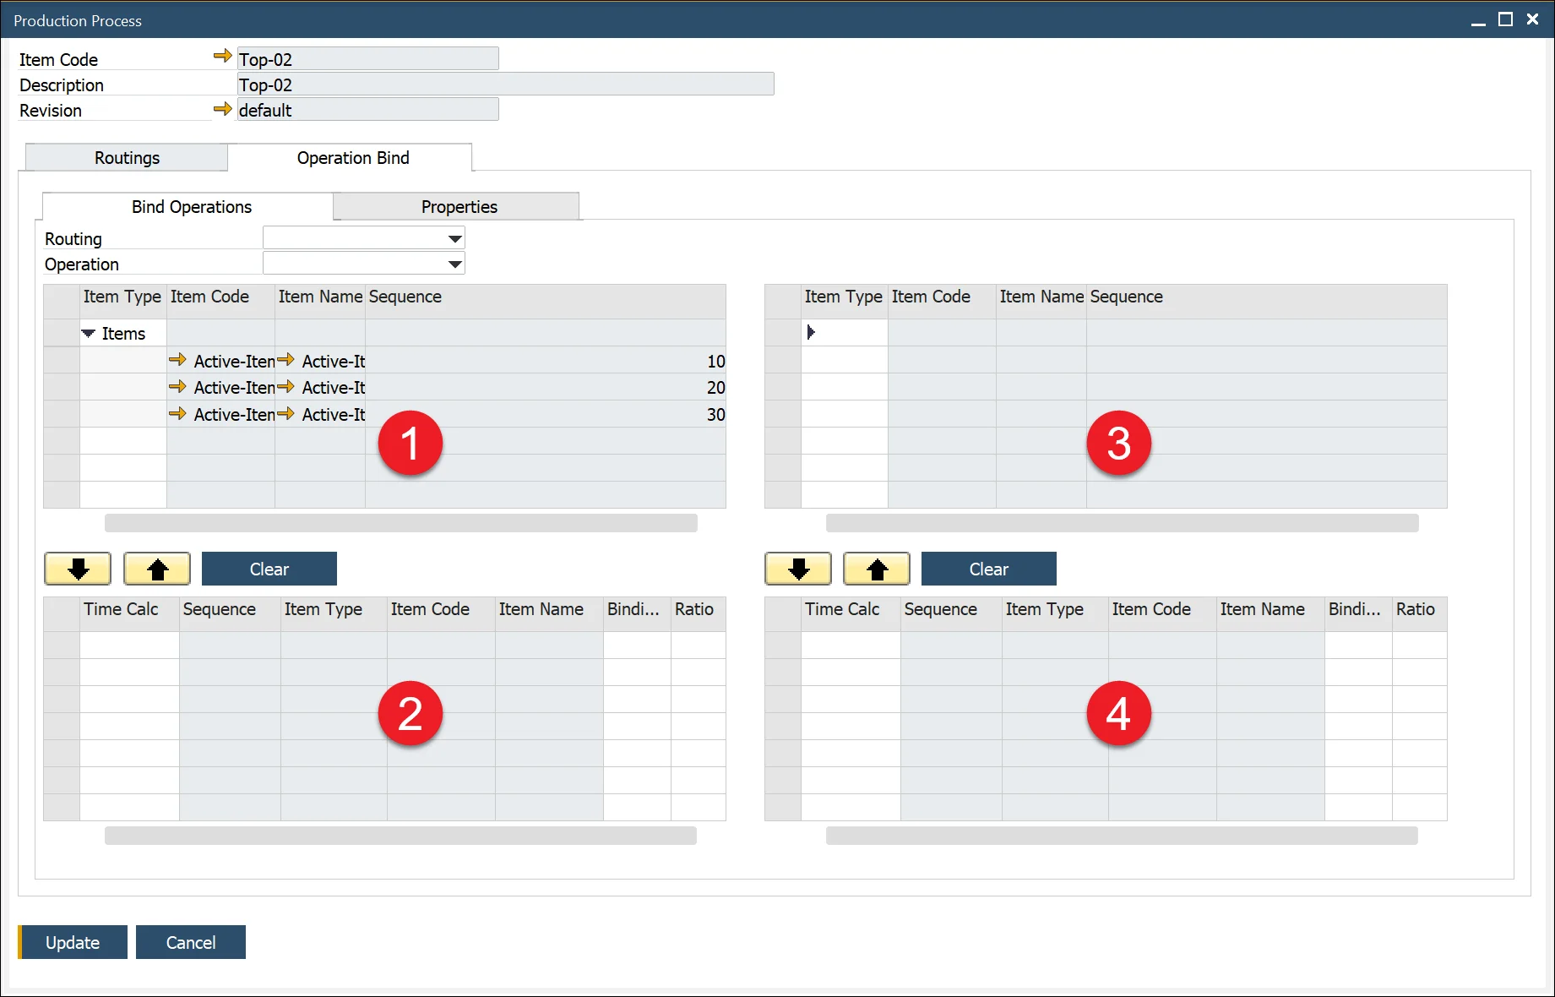
Task: Click the left panel move-up arrow button
Action: [157, 569]
